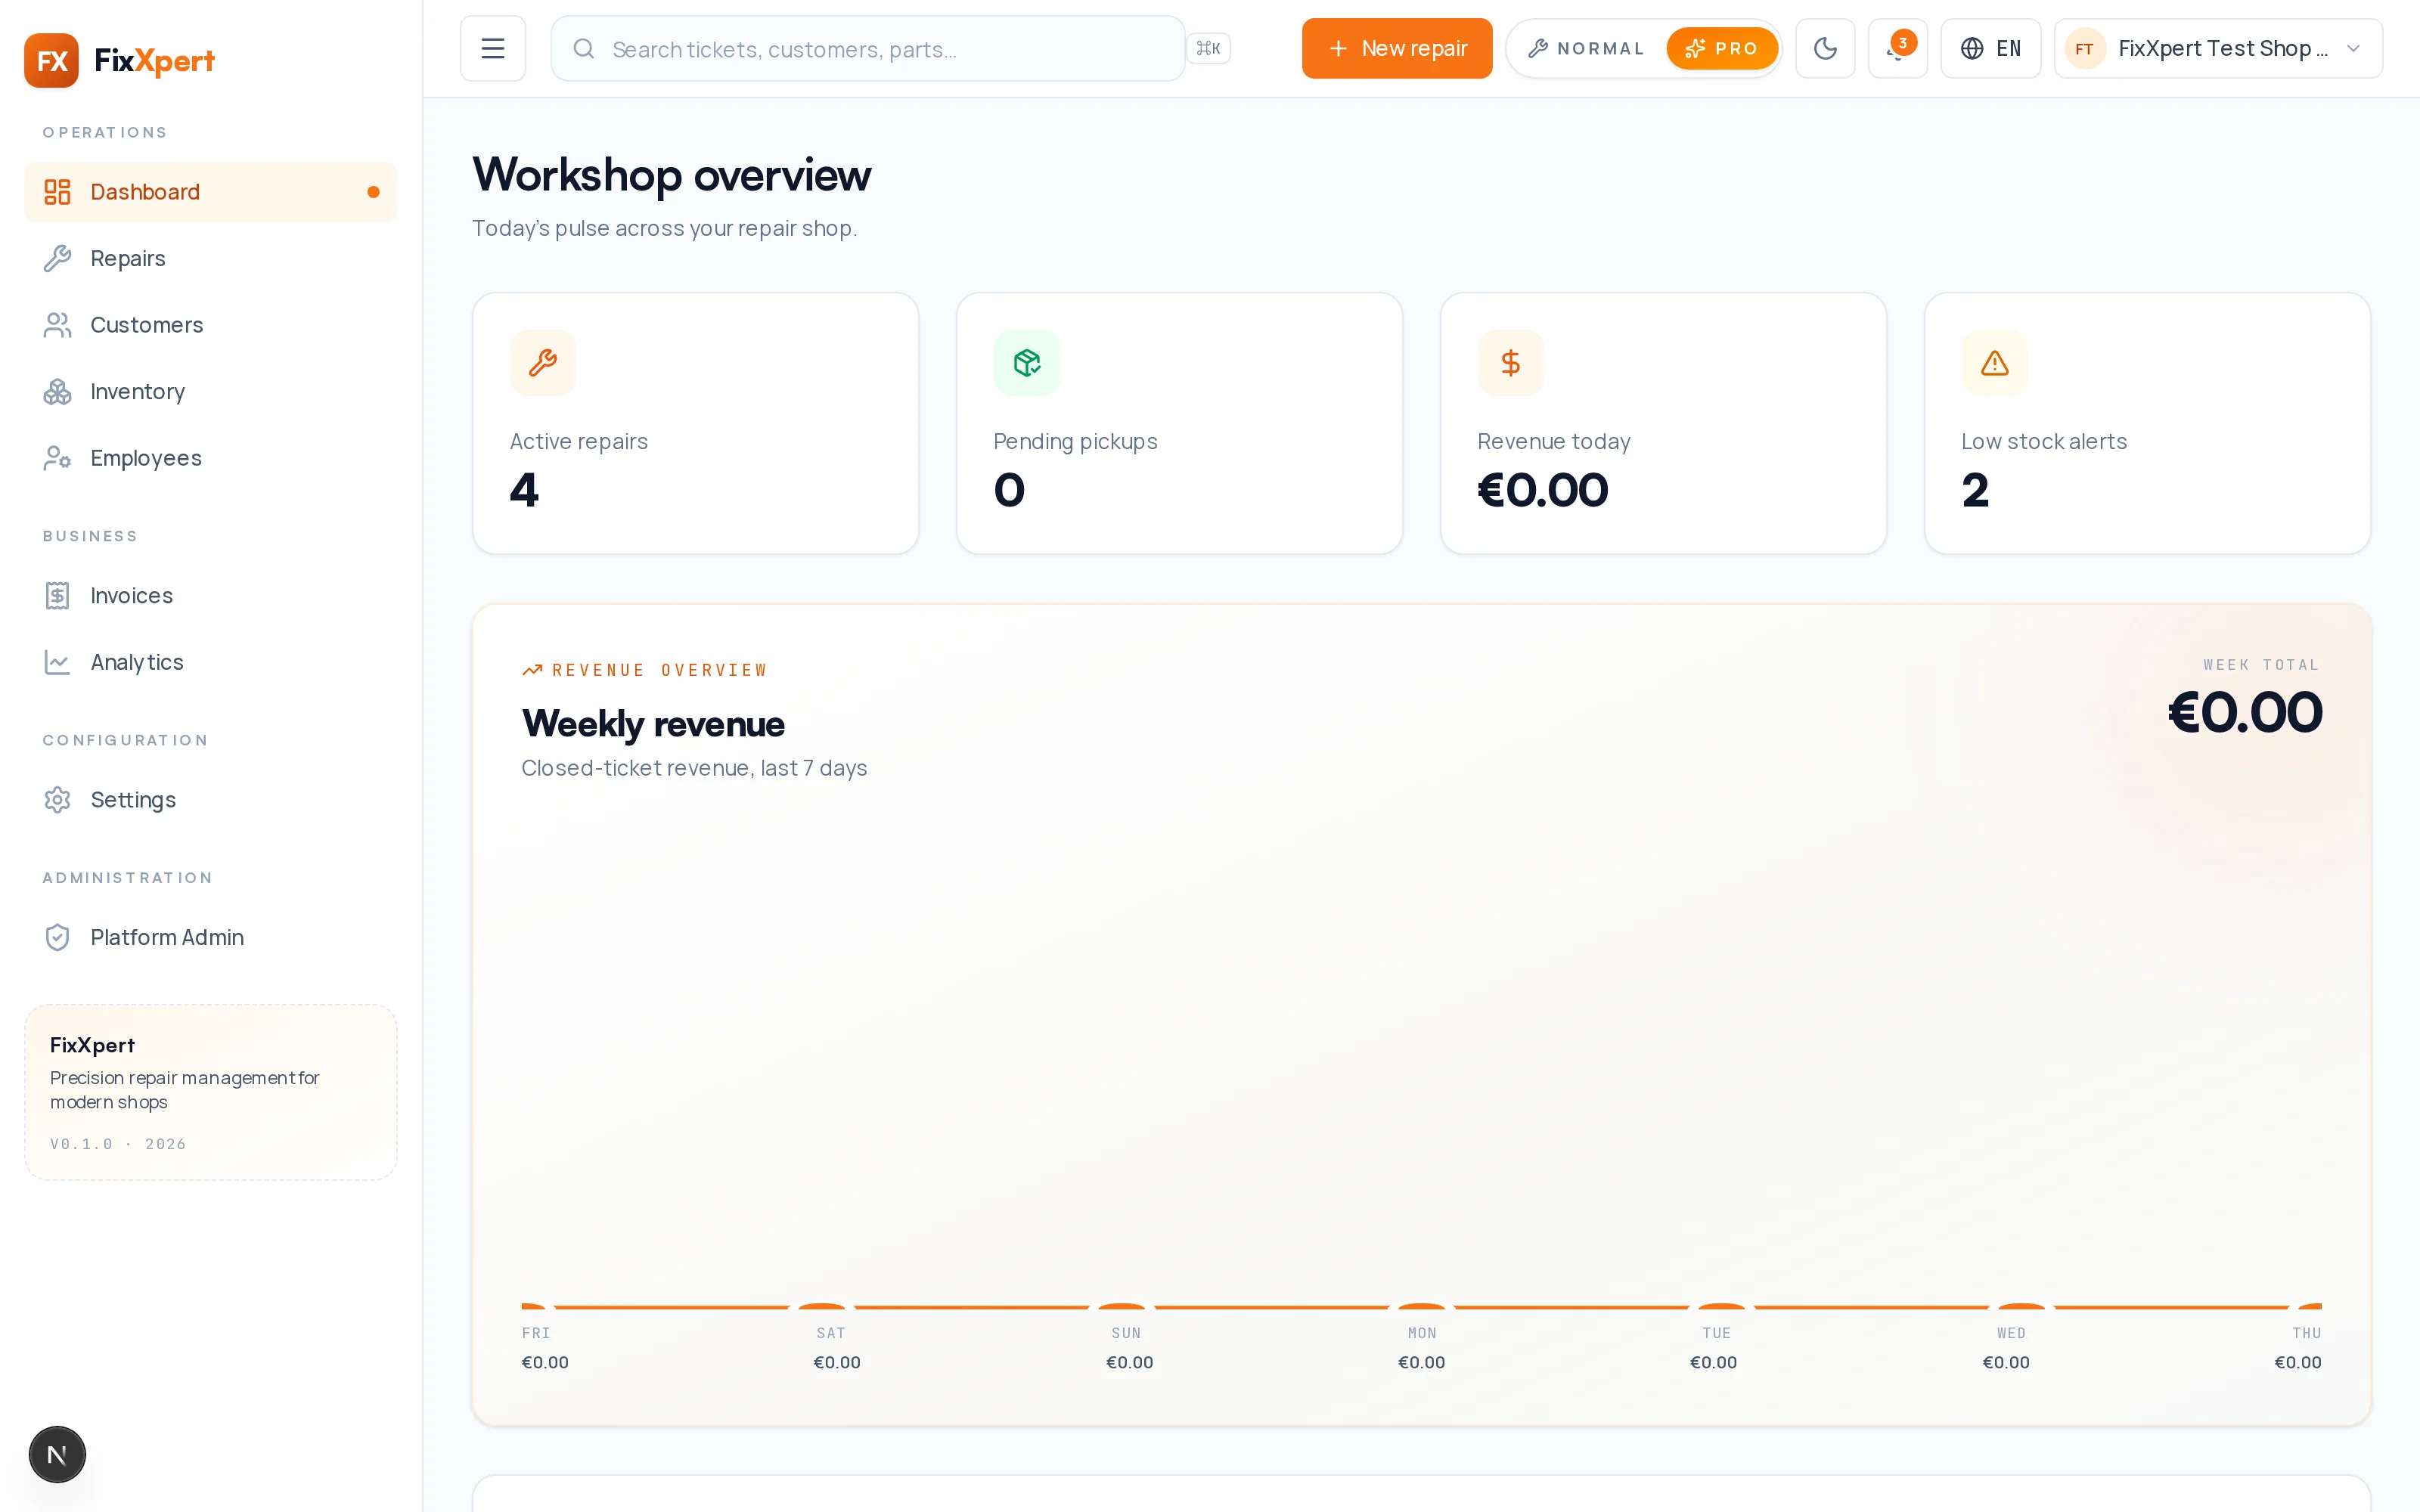Viewport: 2420px width, 1512px height.
Task: Click the FixXpert version info card
Action: click(x=211, y=1092)
